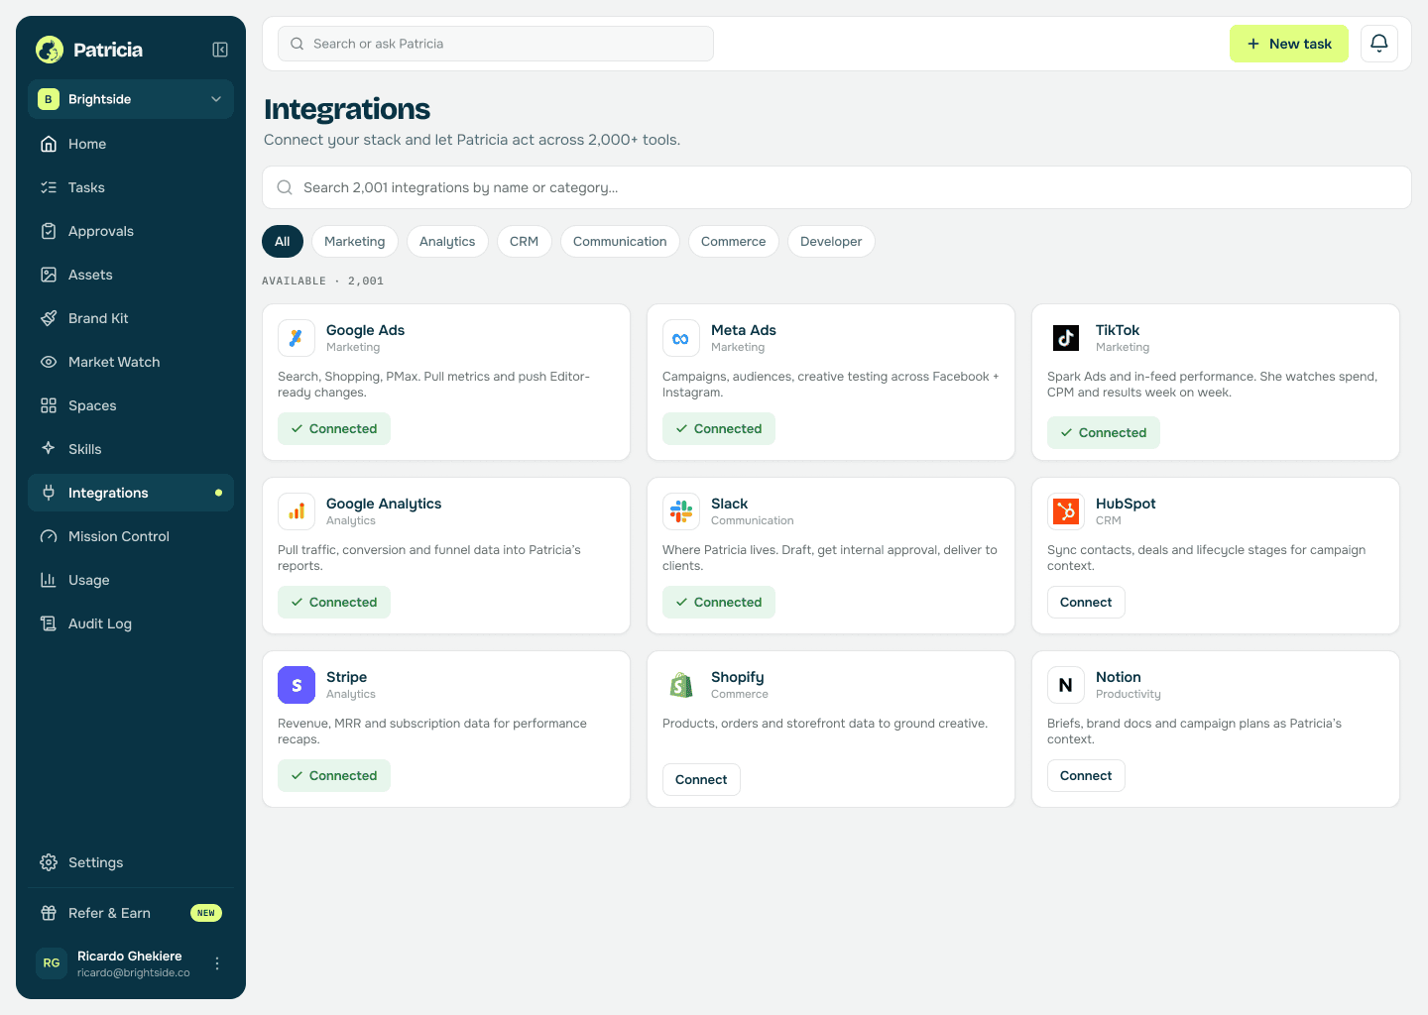Click ricardo@brightside.co email text
This screenshot has height=1015, width=1428.
(134, 973)
